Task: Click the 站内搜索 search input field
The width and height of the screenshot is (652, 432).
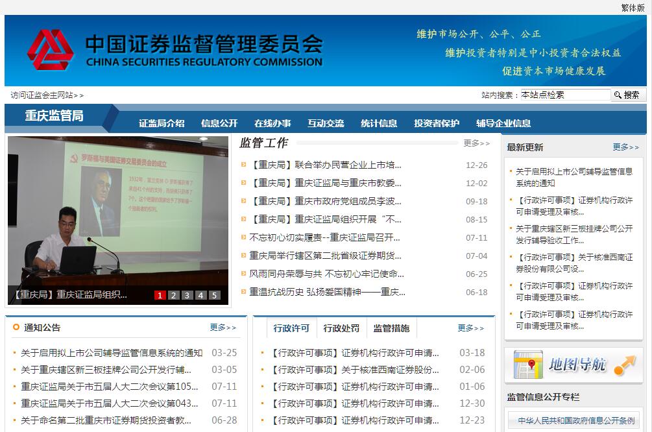Action: coord(565,95)
